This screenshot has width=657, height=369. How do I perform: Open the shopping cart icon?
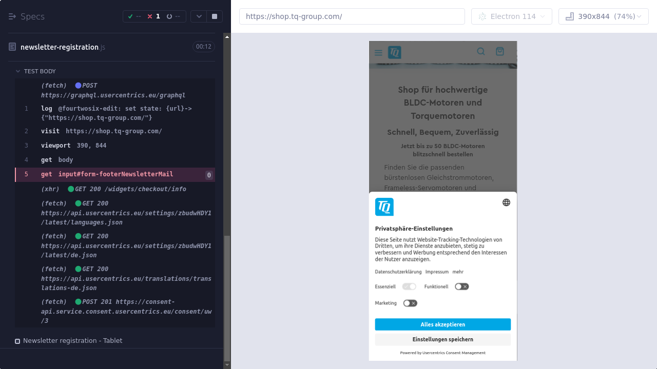point(499,51)
